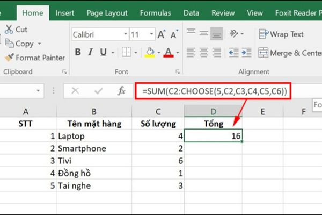Toggle italic formatting
Viewport: 322px width, 215px height.
(90, 52)
